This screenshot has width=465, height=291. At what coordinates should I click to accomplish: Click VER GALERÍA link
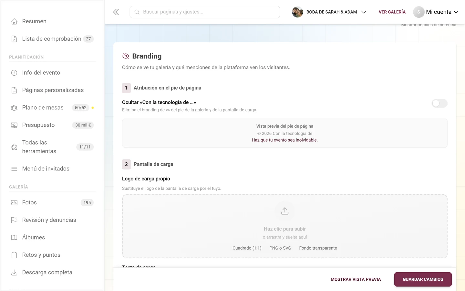pos(392,12)
